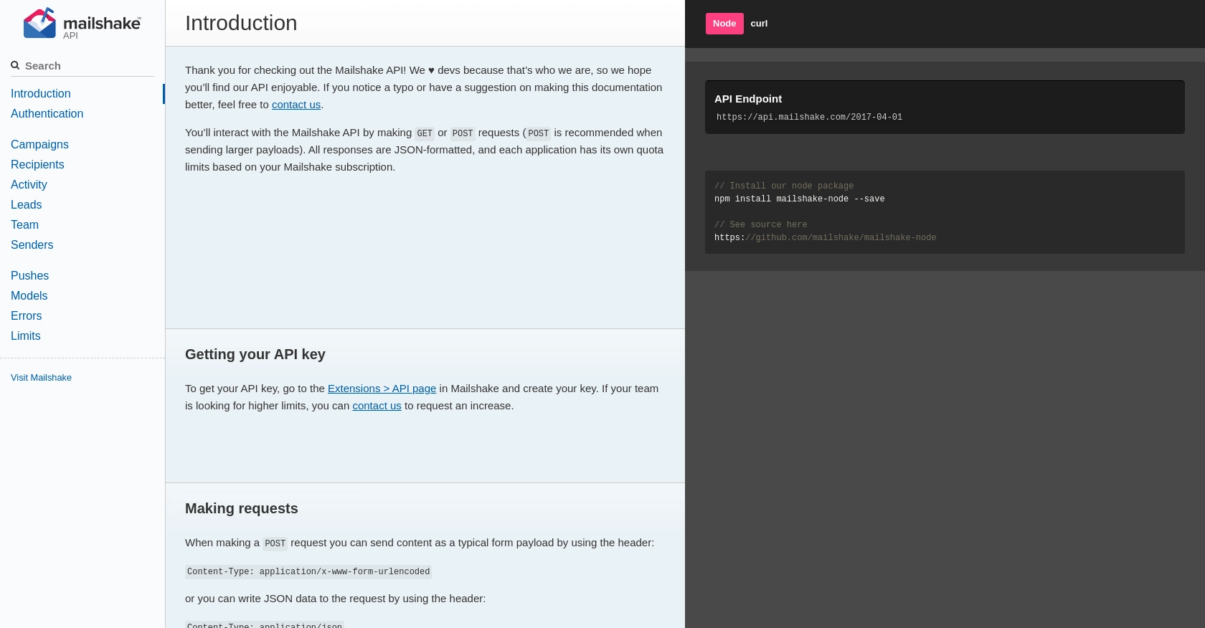The height and width of the screenshot is (628, 1205).
Task: Focus the Search input field
Action: pos(89,66)
